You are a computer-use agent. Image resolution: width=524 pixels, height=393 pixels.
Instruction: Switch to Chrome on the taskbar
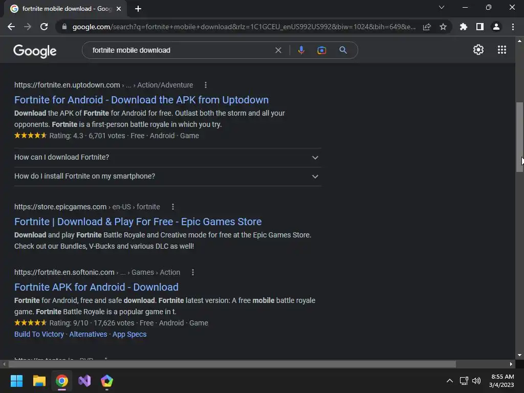coord(62,381)
